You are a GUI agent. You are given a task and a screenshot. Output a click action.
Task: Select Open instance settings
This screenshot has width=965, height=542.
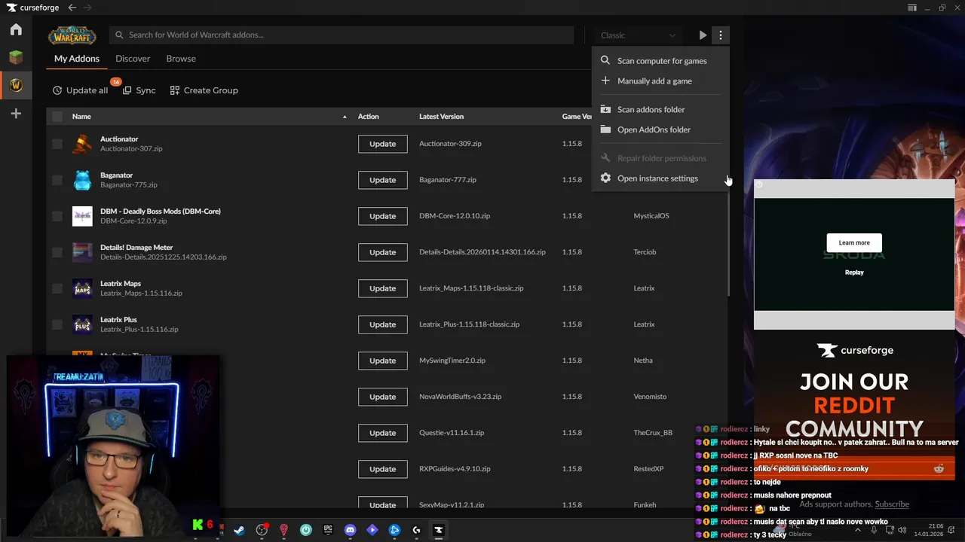pos(660,178)
